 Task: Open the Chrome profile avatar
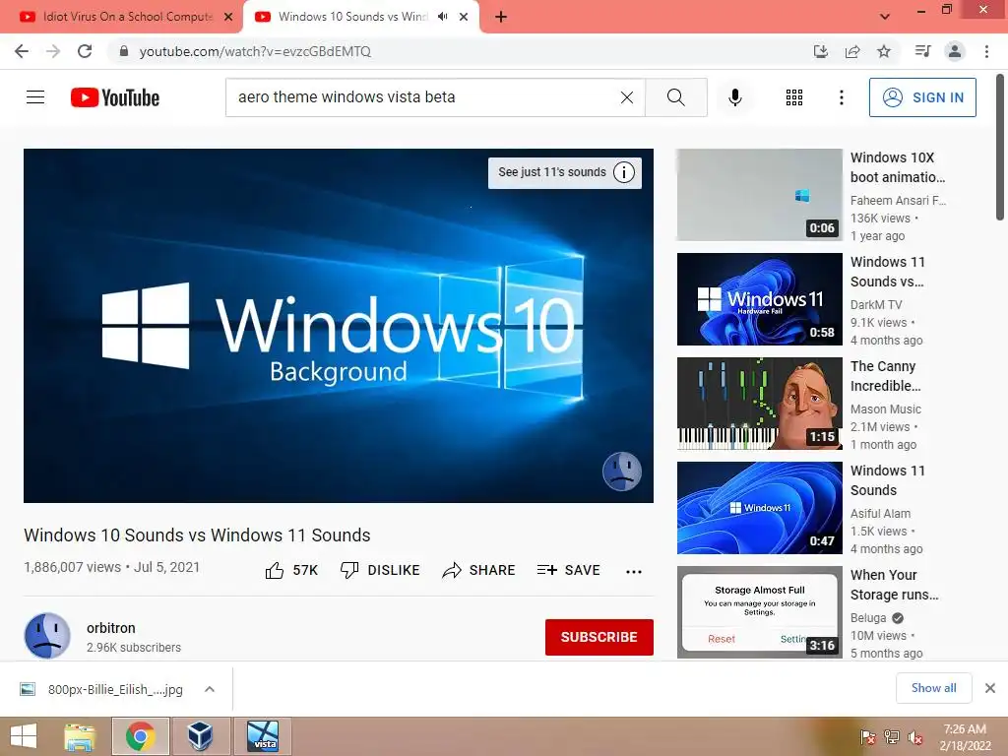pyautogui.click(x=955, y=51)
